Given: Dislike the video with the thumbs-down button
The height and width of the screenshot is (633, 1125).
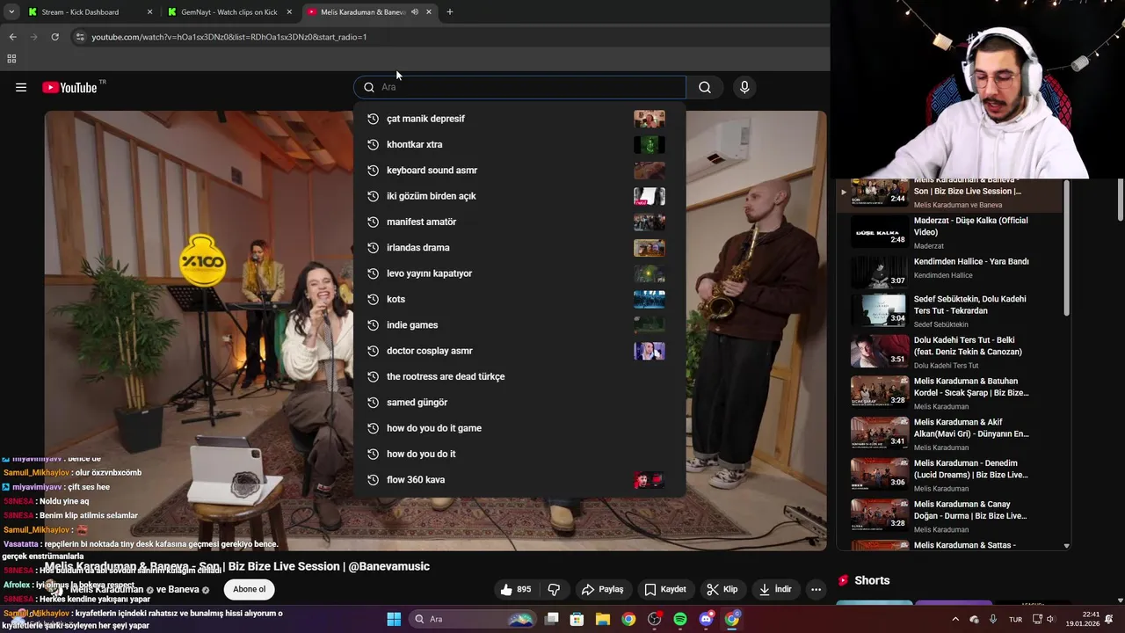Looking at the screenshot, I should click(x=554, y=589).
